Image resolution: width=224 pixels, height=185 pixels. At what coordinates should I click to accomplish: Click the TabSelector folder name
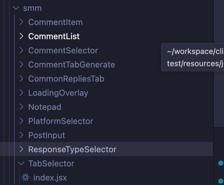51,163
